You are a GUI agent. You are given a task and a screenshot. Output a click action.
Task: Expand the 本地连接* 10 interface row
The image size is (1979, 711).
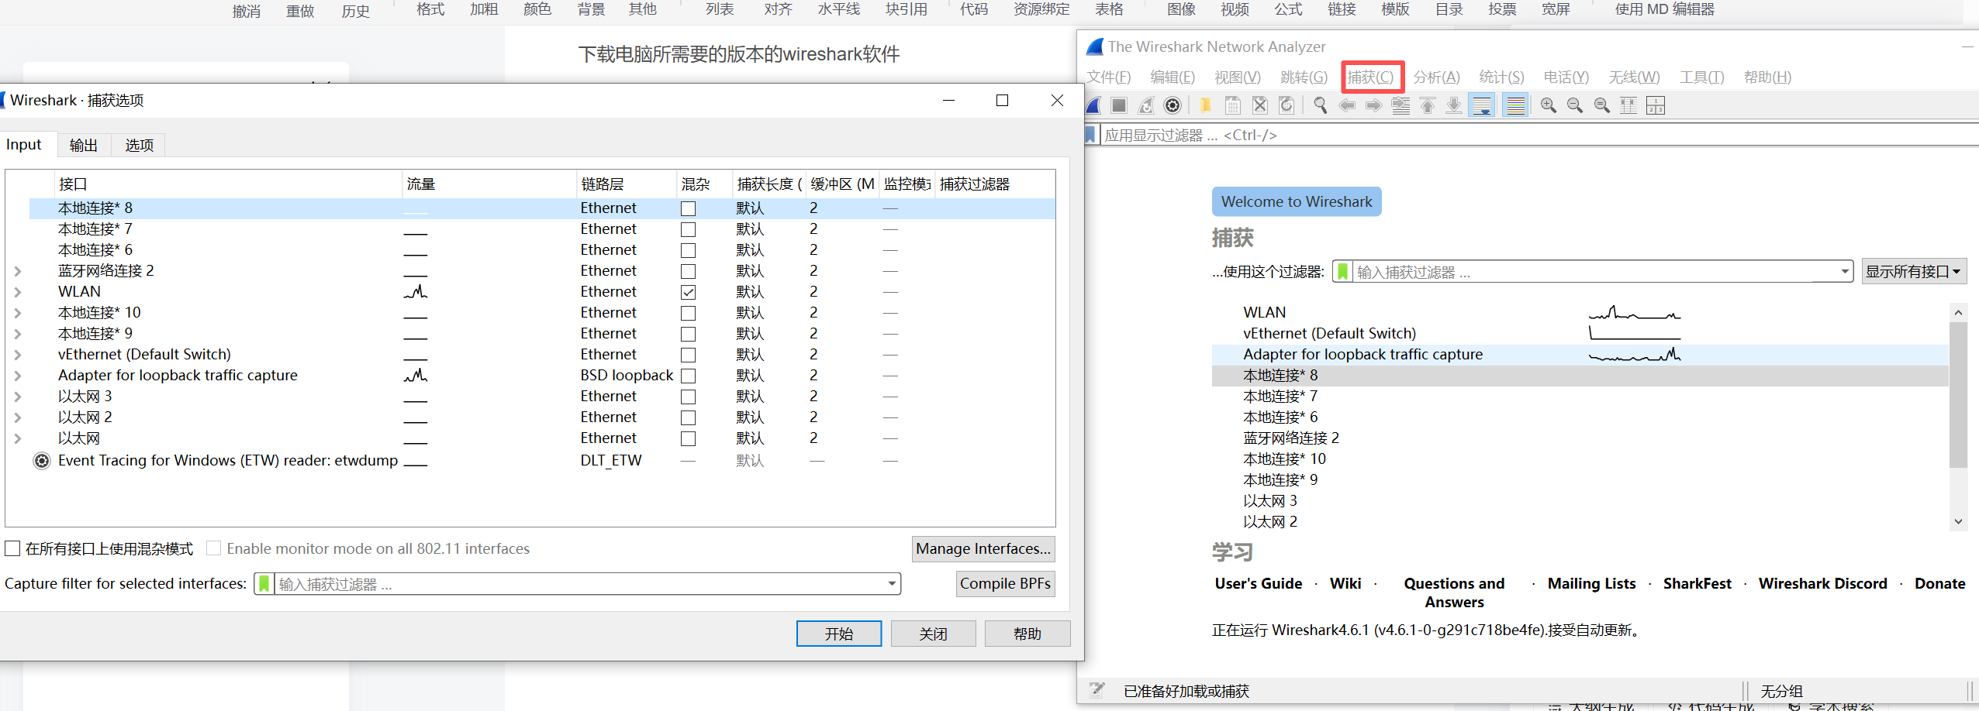pos(17,313)
